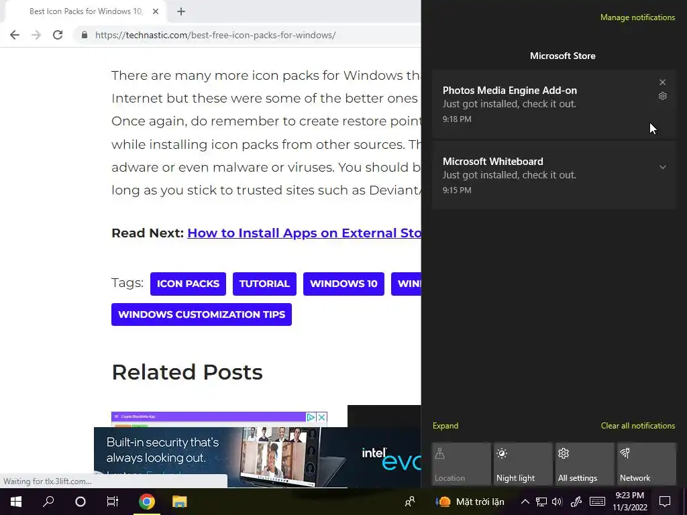Screen dimensions: 687x515
Task: Click the AdChoices triangle icon
Action: [x=311, y=417]
